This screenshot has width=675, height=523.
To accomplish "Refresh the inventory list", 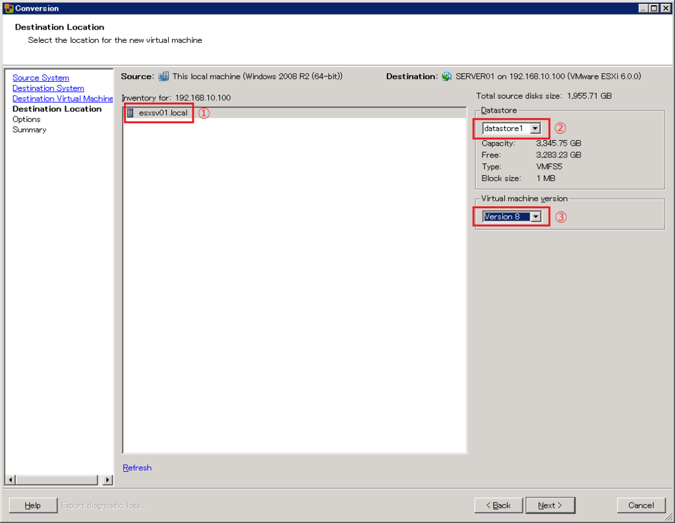I will tap(137, 468).
